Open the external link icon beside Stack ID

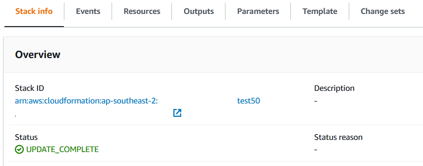click(177, 113)
